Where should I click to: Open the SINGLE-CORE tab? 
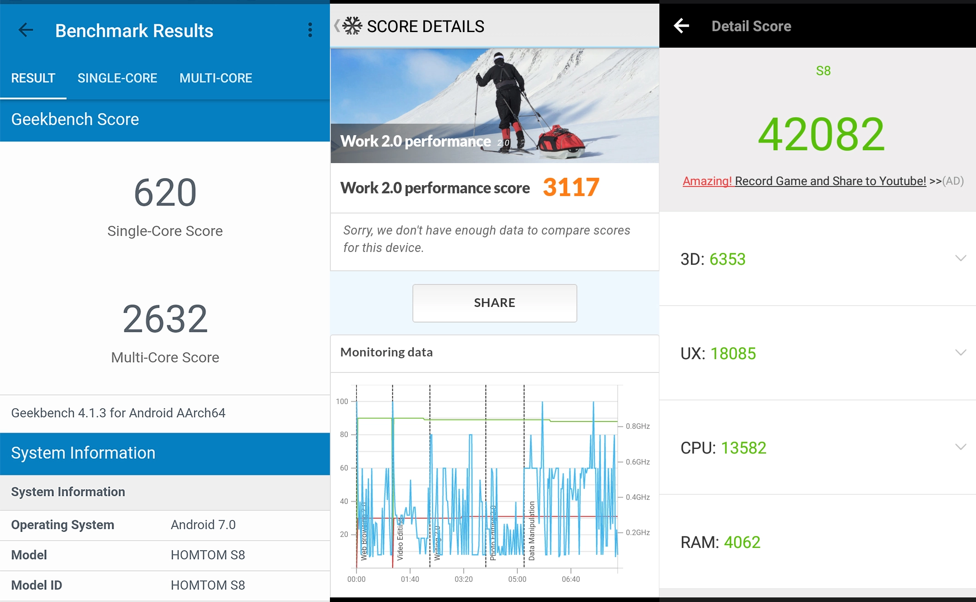[x=117, y=78]
